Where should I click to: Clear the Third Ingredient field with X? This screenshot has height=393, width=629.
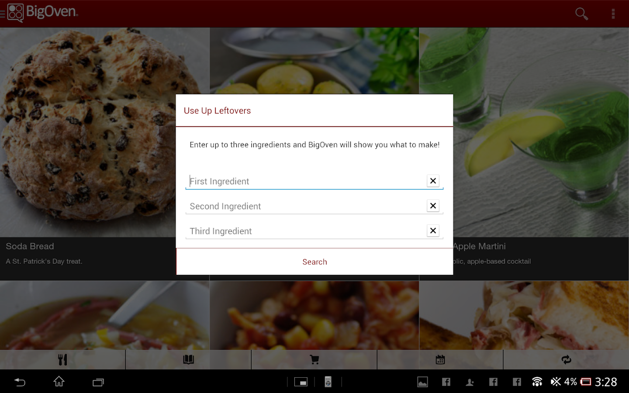click(433, 231)
